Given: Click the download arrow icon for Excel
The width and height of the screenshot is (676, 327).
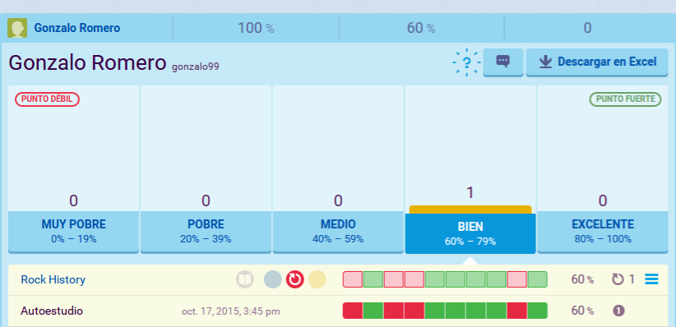Looking at the screenshot, I should tap(545, 62).
